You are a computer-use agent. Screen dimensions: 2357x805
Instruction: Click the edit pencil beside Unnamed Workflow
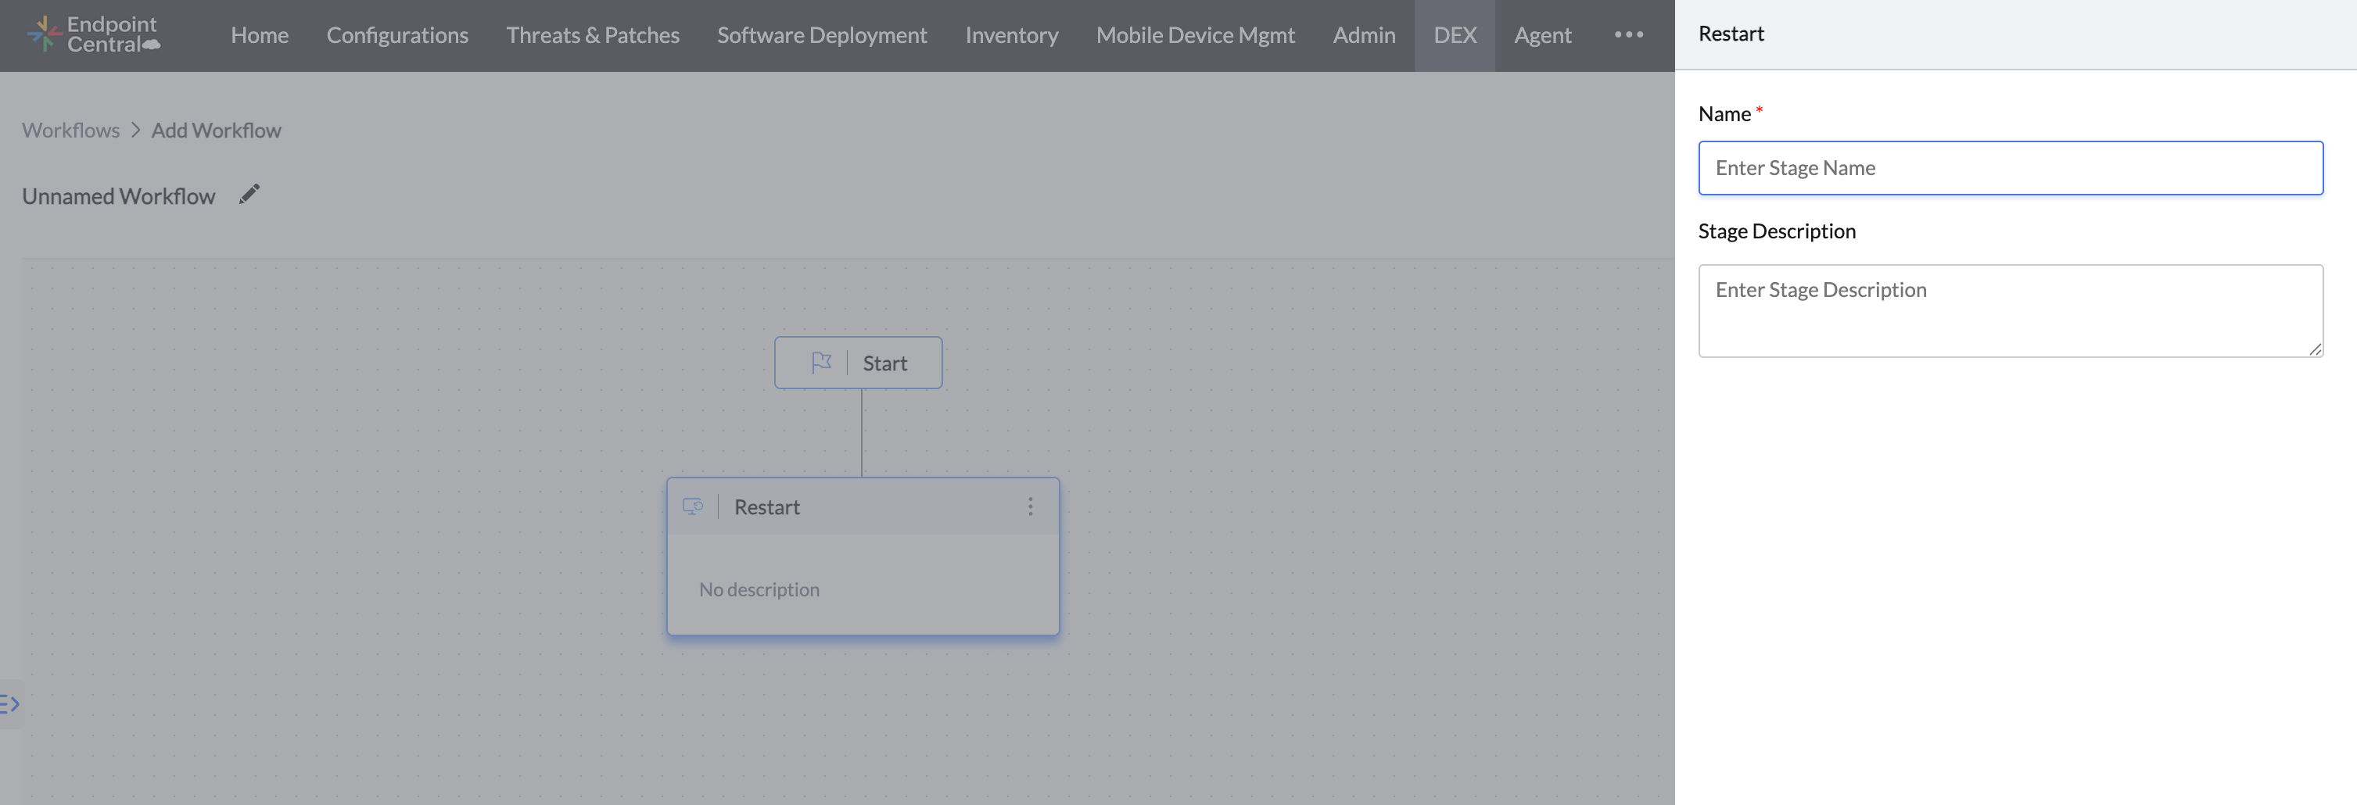[x=249, y=193]
